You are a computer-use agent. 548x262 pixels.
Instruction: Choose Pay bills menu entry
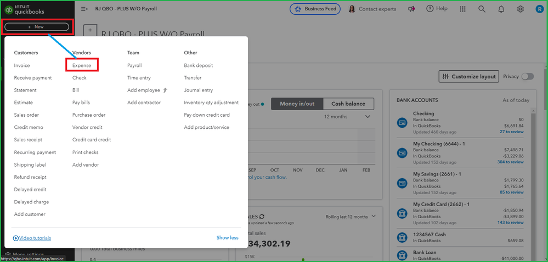81,102
